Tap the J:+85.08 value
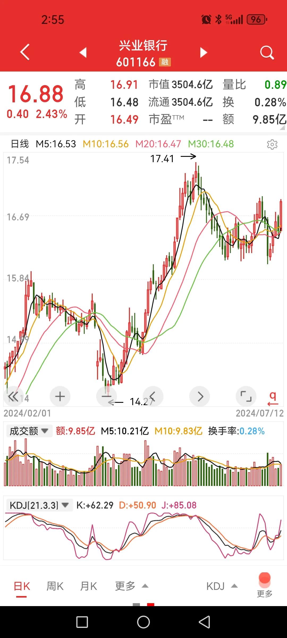The image size is (287, 638). [179, 505]
